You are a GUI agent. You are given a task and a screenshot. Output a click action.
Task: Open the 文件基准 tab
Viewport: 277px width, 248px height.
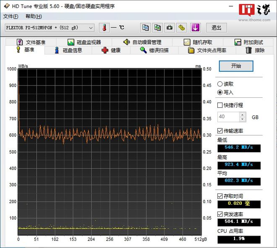(x=31, y=42)
